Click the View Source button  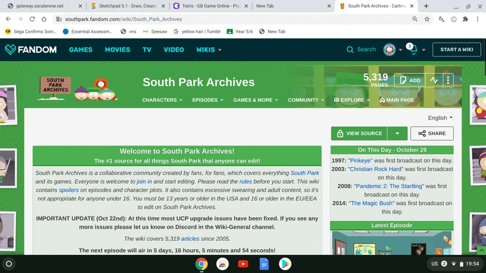coord(359,133)
